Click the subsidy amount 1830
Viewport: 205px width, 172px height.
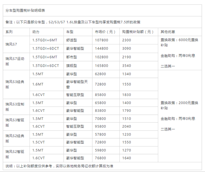pyautogui.click(x=127, y=95)
